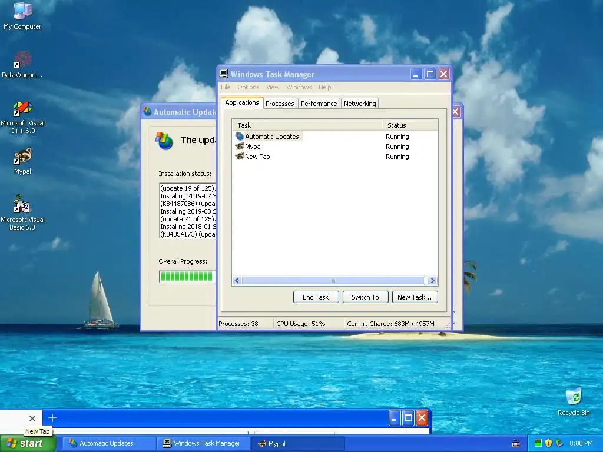Minimize the Windows Task Manager window

tap(416, 74)
